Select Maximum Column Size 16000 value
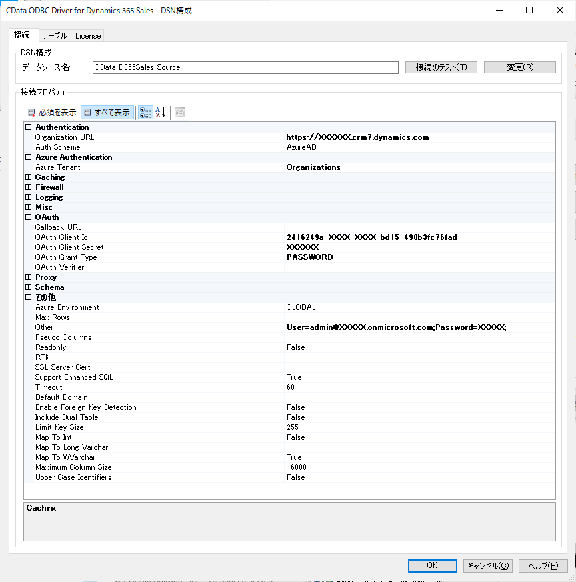 pos(297,468)
